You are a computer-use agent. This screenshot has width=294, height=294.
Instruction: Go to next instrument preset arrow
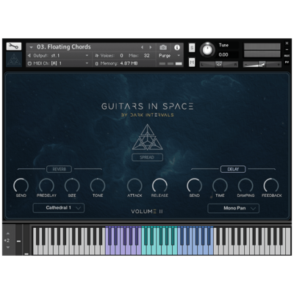(x=151, y=47)
